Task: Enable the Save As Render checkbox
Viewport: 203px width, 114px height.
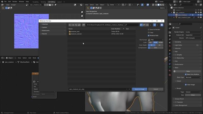Action: tap(149, 29)
